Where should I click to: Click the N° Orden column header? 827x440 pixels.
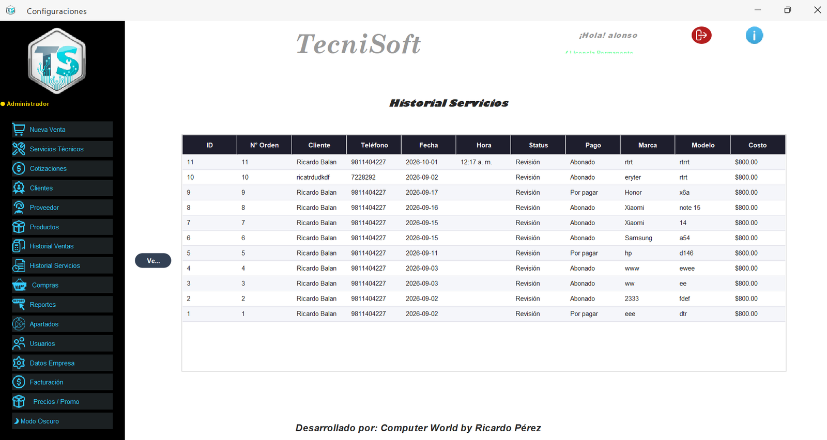click(x=264, y=145)
